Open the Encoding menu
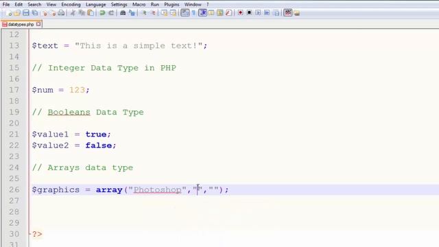439x247 pixels. pos(71,5)
